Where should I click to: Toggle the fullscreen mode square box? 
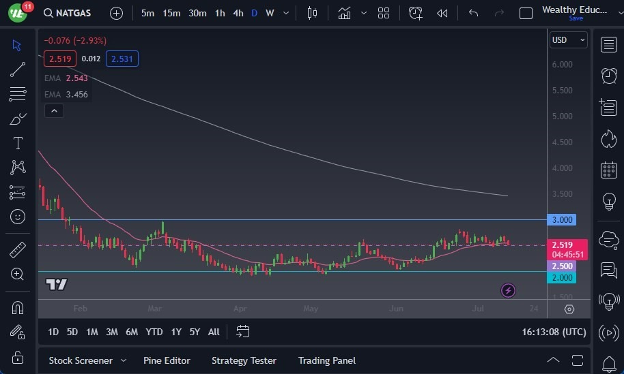tap(526, 13)
